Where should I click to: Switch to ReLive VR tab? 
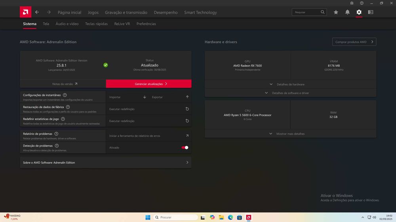tap(122, 24)
